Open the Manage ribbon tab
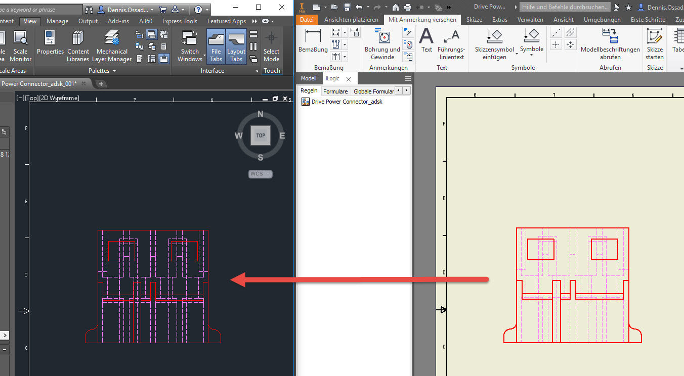The width and height of the screenshot is (684, 376). coord(57,21)
